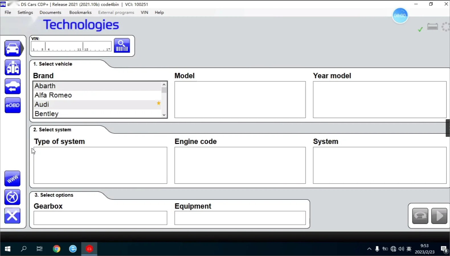Select Alfa Romeo in the Brand list

[x=97, y=95]
